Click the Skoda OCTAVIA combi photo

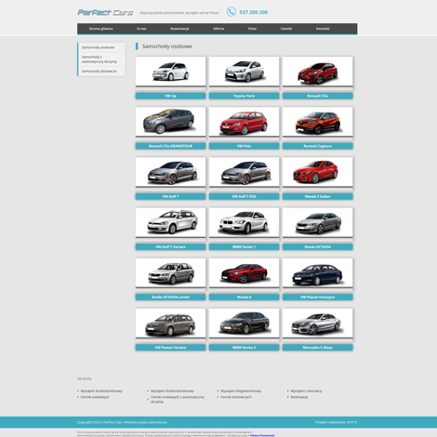170,273
